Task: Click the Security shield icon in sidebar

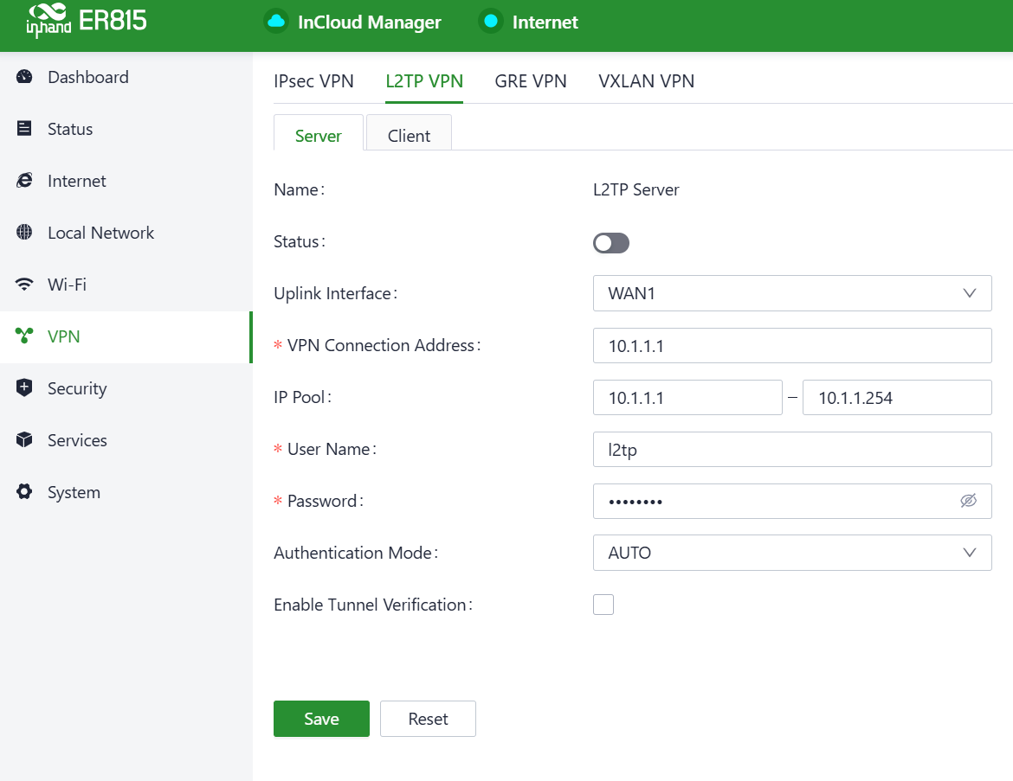Action: click(x=24, y=388)
